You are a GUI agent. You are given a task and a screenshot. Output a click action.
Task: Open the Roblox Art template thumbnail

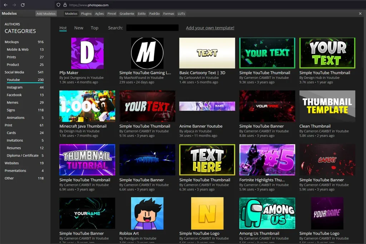coord(147,213)
